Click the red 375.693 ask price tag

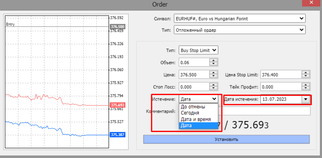click(117, 105)
